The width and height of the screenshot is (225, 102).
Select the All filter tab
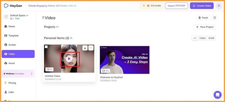click(195, 38)
